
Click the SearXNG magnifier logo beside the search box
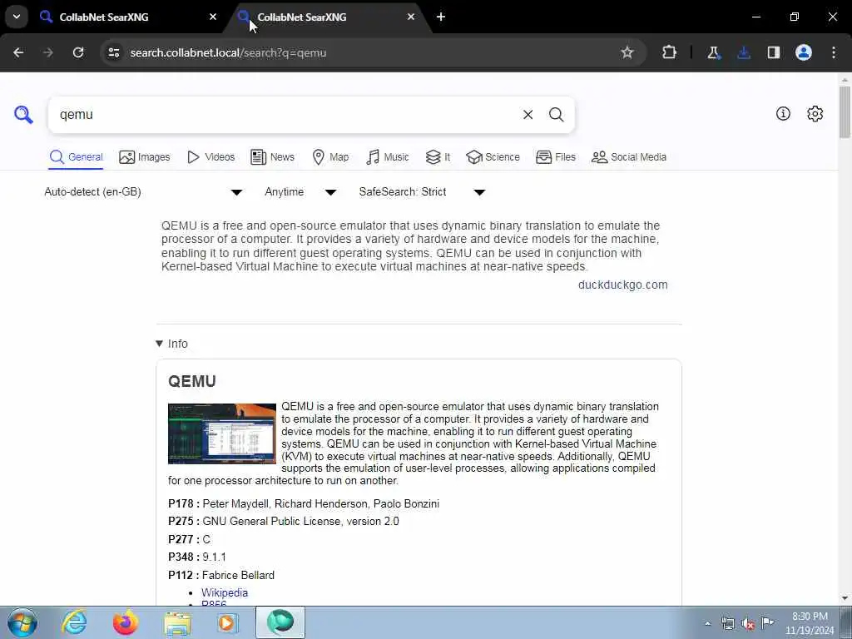[23, 115]
